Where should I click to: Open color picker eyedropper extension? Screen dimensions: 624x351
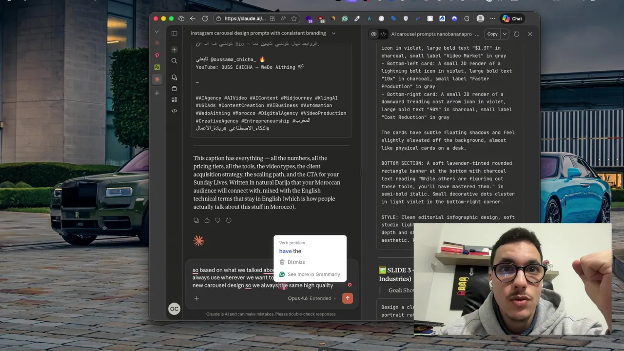tap(357, 19)
